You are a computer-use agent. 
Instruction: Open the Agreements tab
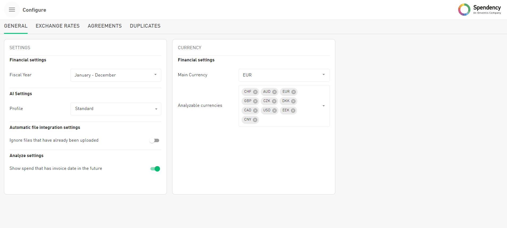click(x=105, y=26)
